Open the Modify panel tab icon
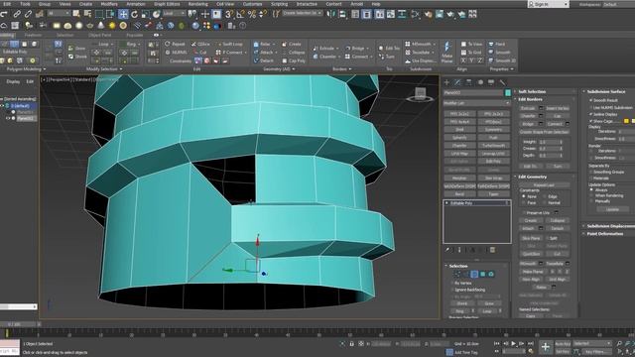The image size is (635, 357). tap(457, 82)
